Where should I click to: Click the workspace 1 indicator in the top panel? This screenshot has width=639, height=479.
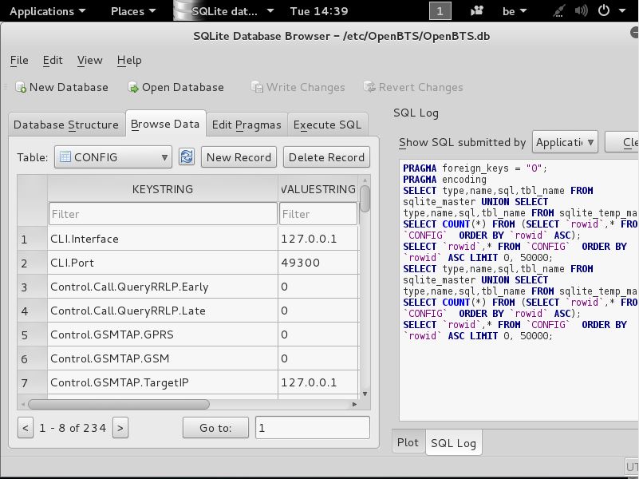pyautogui.click(x=440, y=11)
